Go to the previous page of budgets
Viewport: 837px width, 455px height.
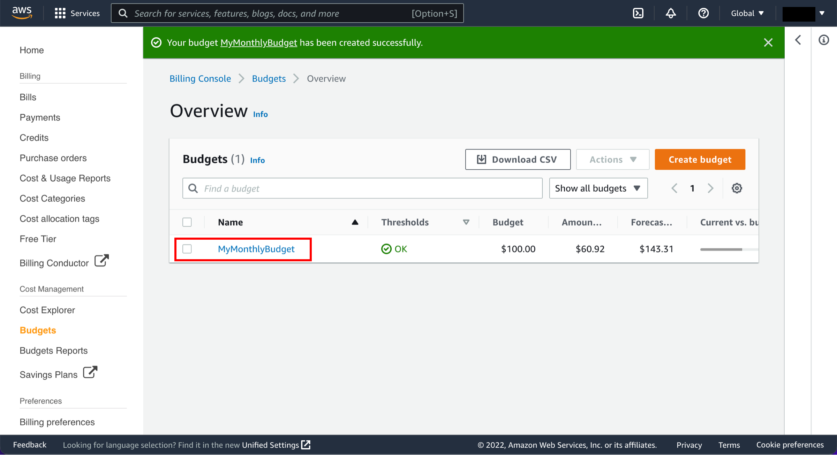pos(674,188)
